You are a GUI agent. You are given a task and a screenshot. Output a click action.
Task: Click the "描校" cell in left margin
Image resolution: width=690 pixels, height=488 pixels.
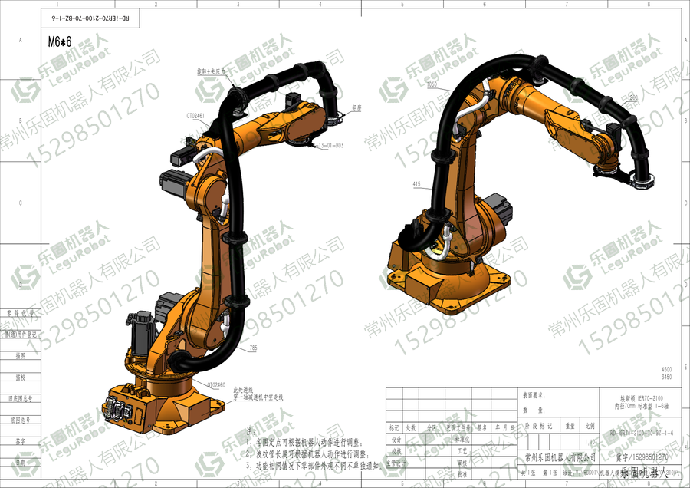[21, 378]
